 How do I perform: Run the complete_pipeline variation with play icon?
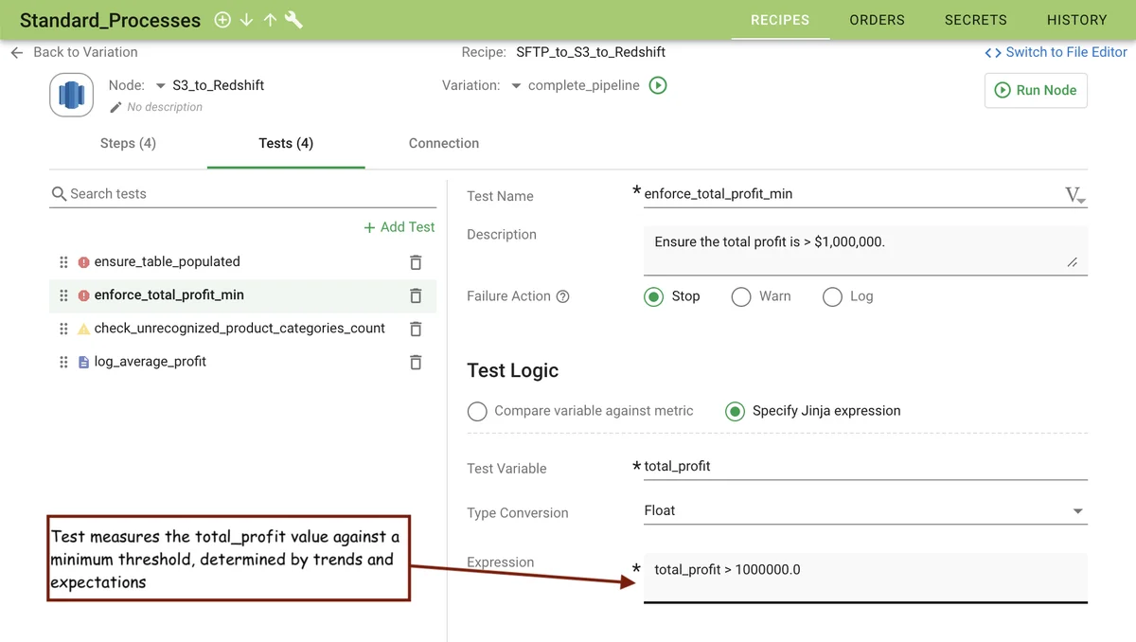tap(658, 85)
